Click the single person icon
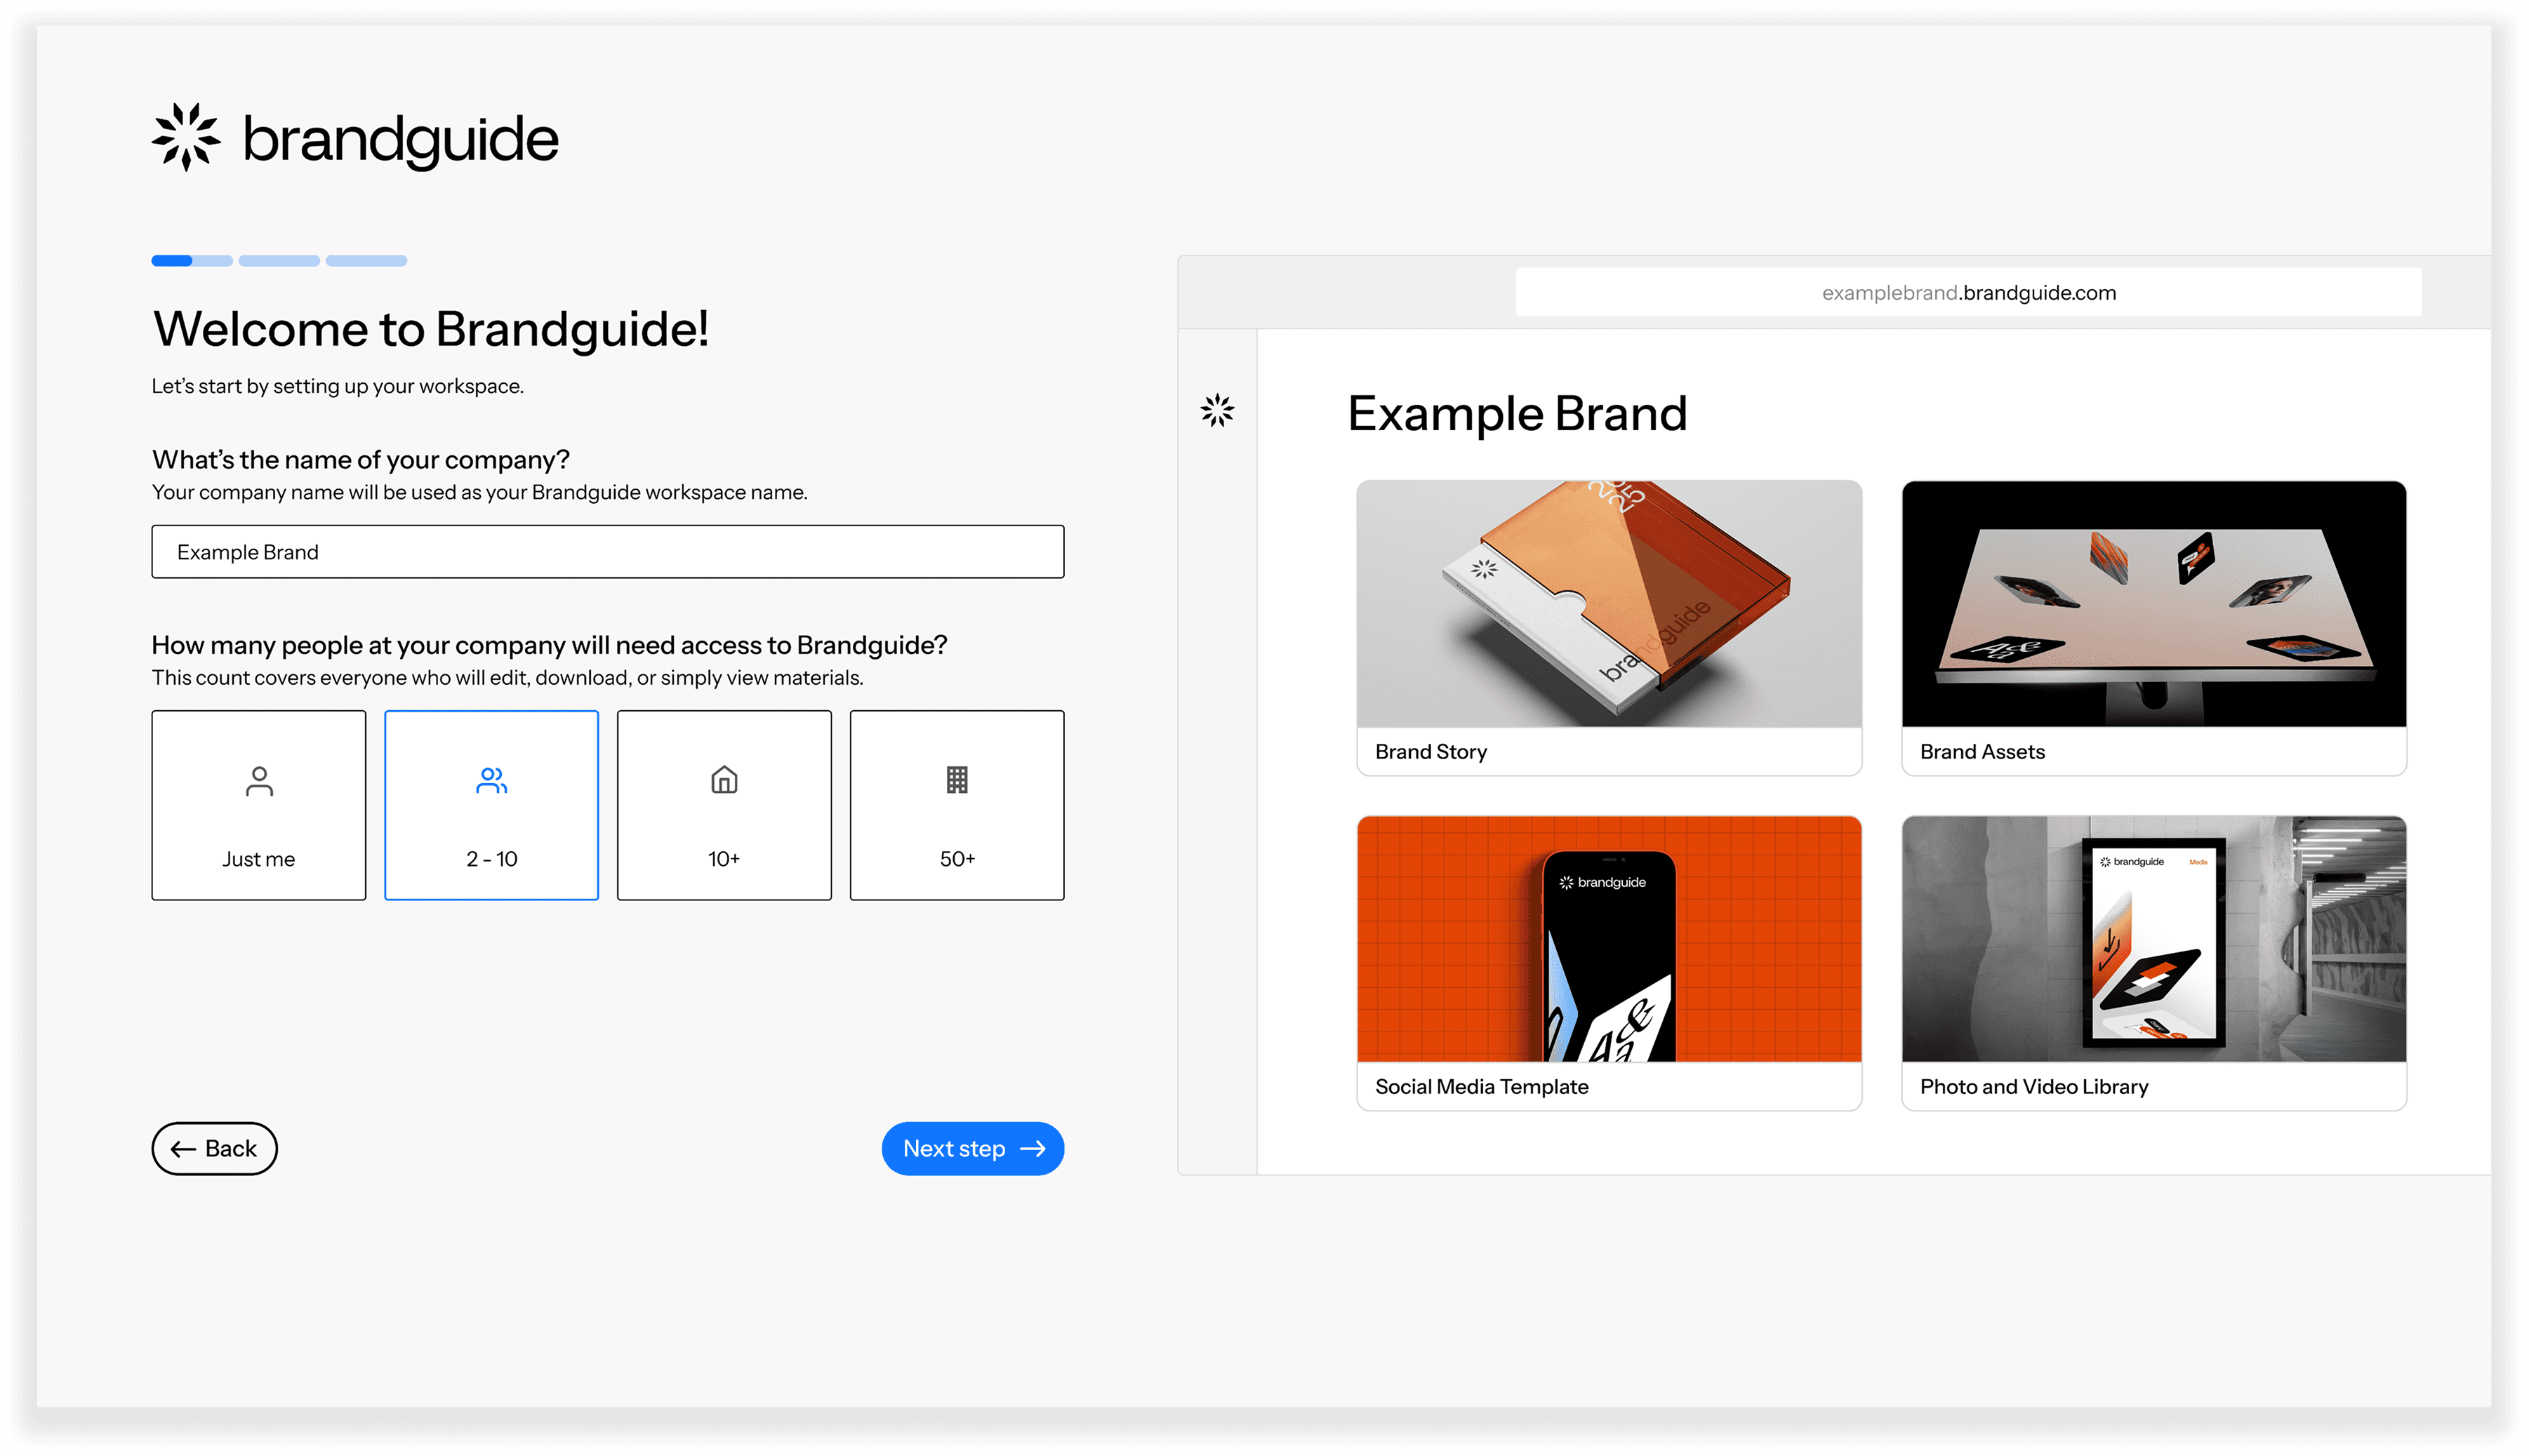Image resolution: width=2529 pixels, height=1456 pixels. pyautogui.click(x=259, y=780)
